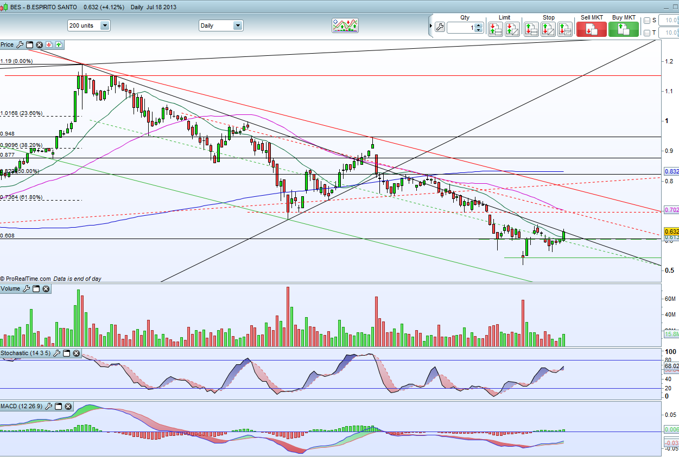Open the Price panel wrench settings
Screen dimensions: 679x457
click(21, 45)
